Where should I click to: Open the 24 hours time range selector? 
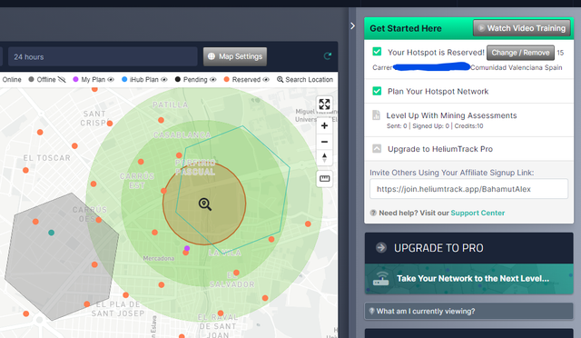click(x=103, y=56)
